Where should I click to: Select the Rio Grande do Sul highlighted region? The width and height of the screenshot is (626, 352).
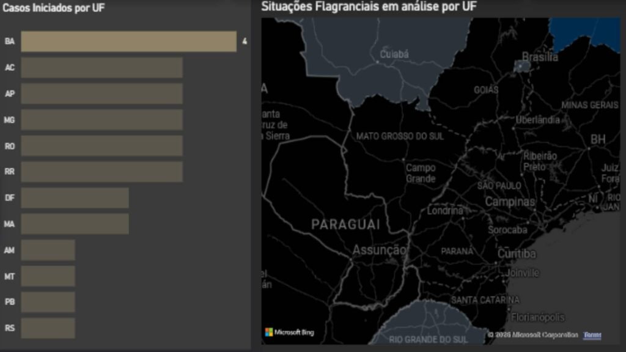(427, 323)
